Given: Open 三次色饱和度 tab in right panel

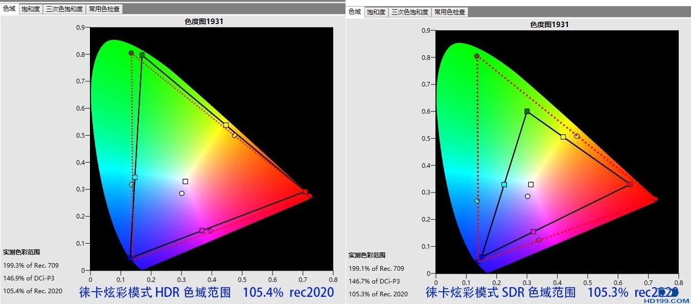Looking at the screenshot, I should click(409, 12).
